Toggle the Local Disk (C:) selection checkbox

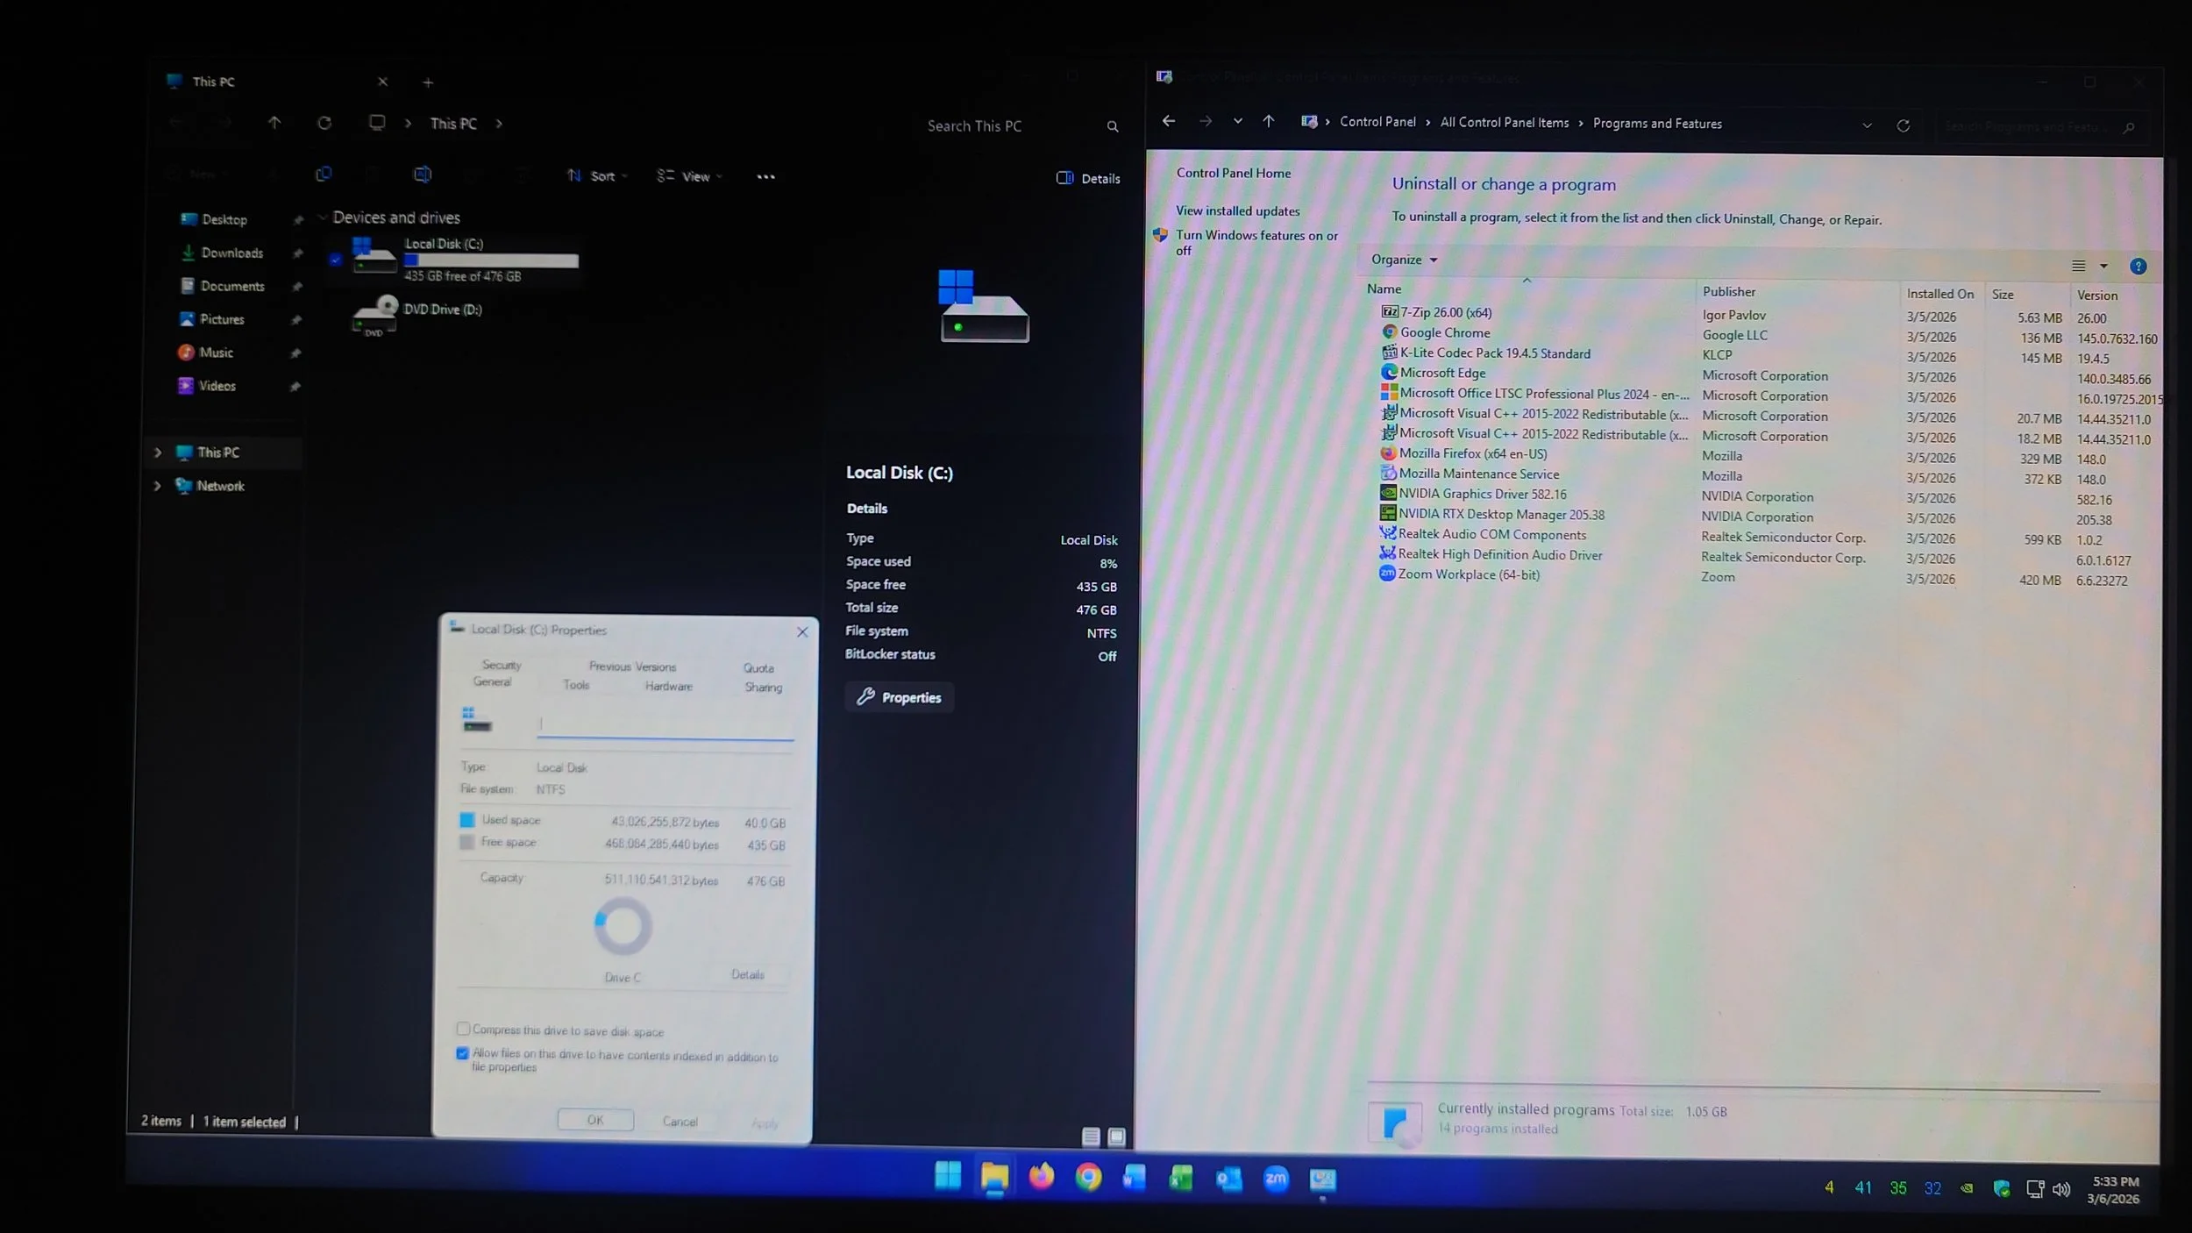point(335,259)
